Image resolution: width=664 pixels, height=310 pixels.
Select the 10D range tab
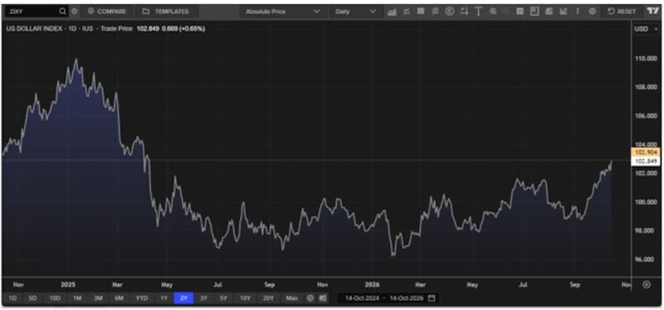(55, 298)
